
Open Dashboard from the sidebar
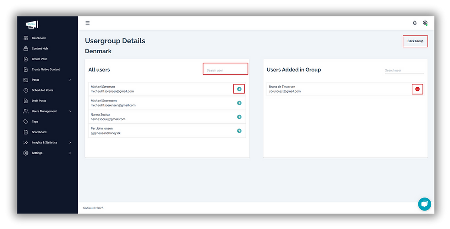pyautogui.click(x=39, y=38)
